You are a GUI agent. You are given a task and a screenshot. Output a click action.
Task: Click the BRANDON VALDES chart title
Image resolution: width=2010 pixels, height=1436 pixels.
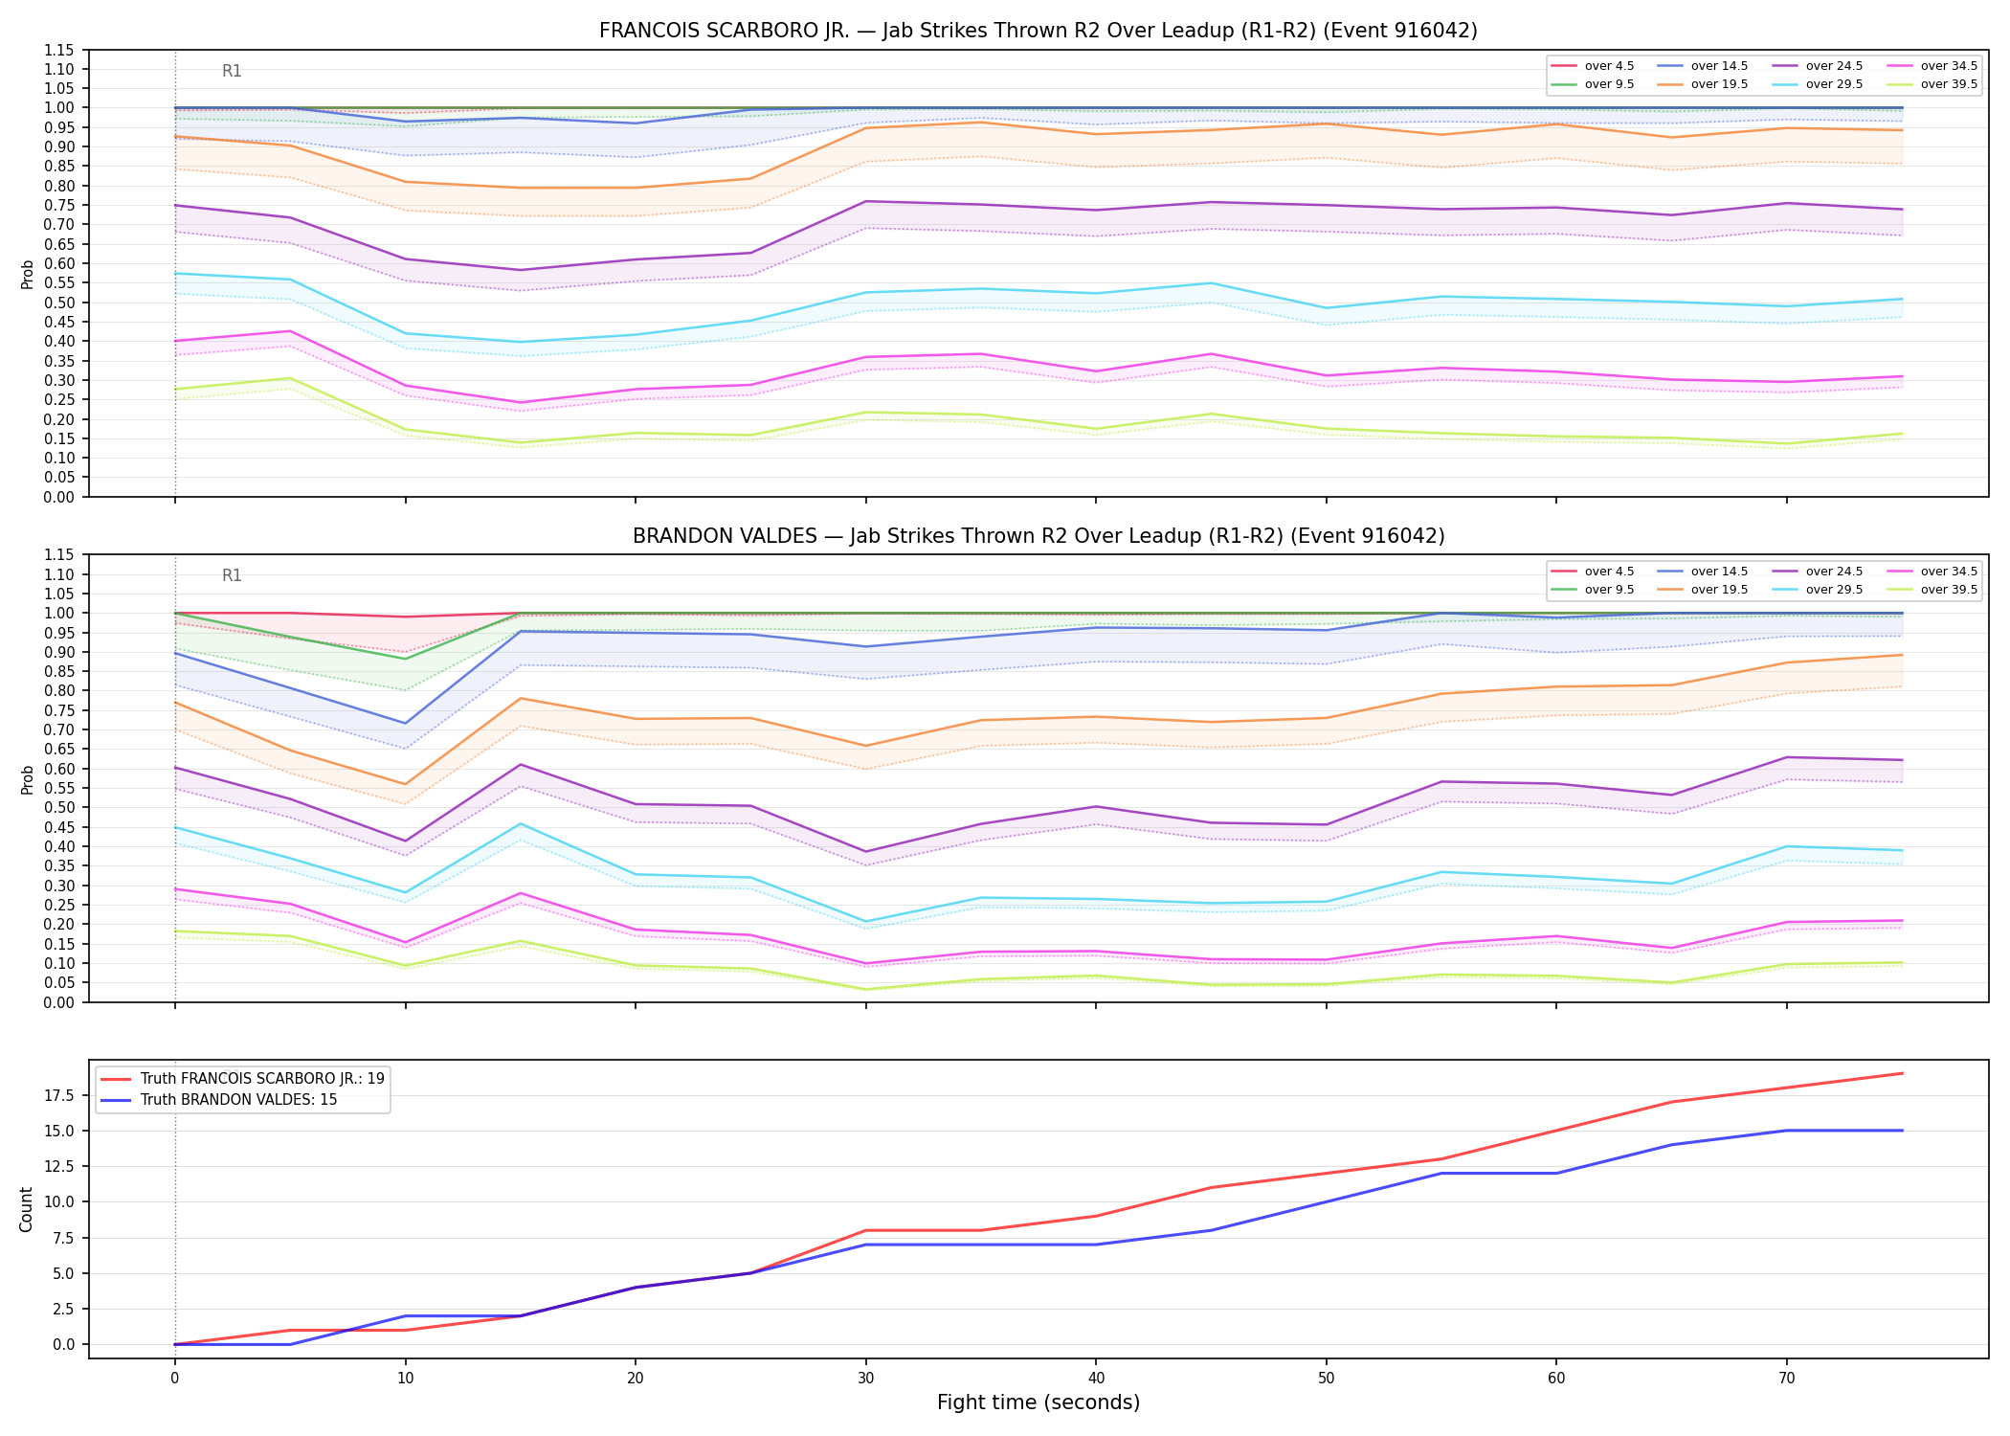click(x=1038, y=536)
